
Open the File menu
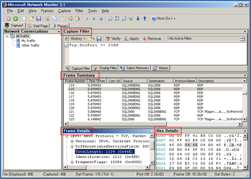click(x=10, y=11)
